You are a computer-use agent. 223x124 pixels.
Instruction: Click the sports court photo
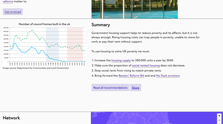point(134,9)
